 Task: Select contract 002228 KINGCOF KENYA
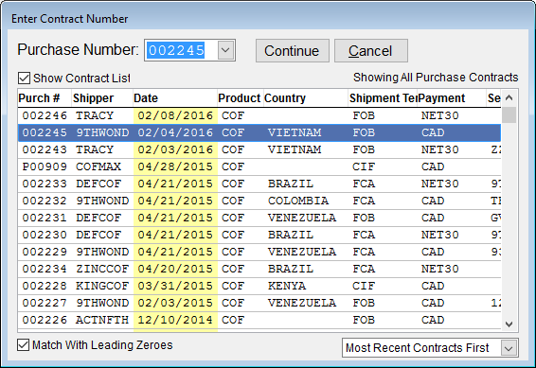point(259,286)
